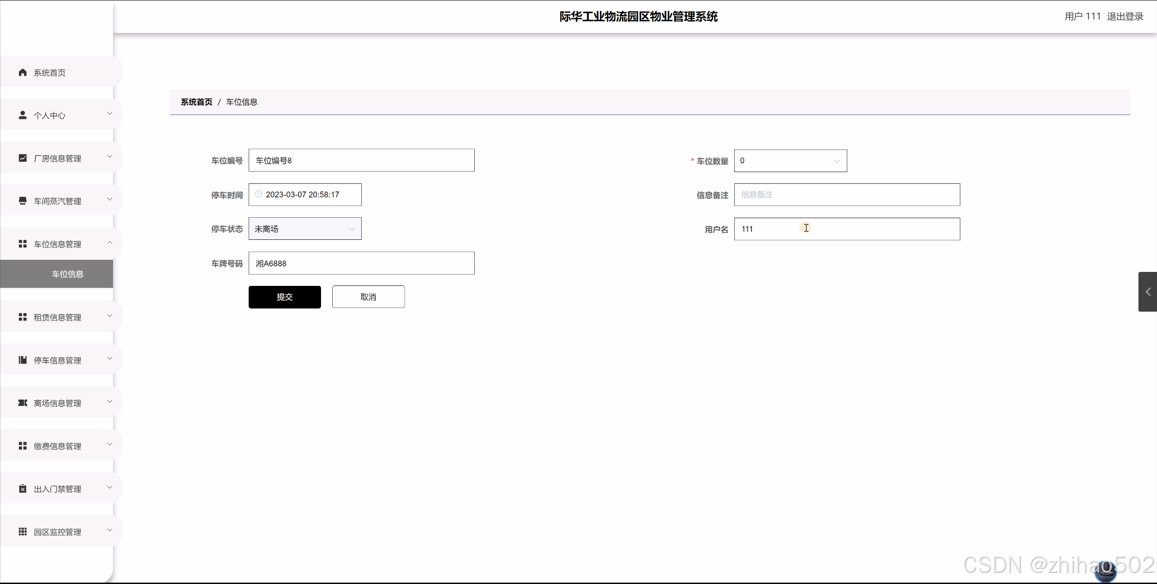Expand the 缴费信息管理 menu chevron
The width and height of the screenshot is (1157, 584).
(109, 444)
